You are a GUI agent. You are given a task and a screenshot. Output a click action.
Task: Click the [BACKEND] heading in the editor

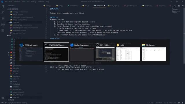coord(54,9)
